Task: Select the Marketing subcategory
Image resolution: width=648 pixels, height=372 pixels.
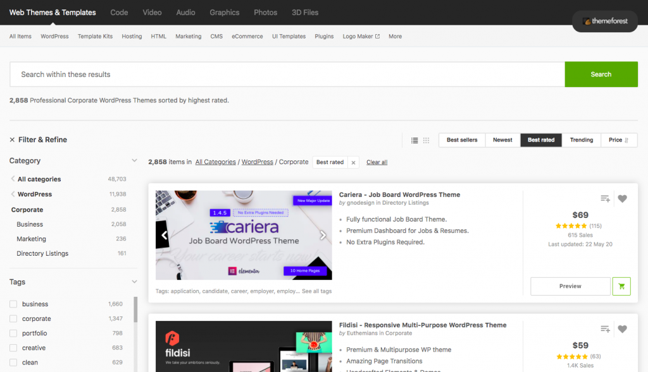Action: 32,239
